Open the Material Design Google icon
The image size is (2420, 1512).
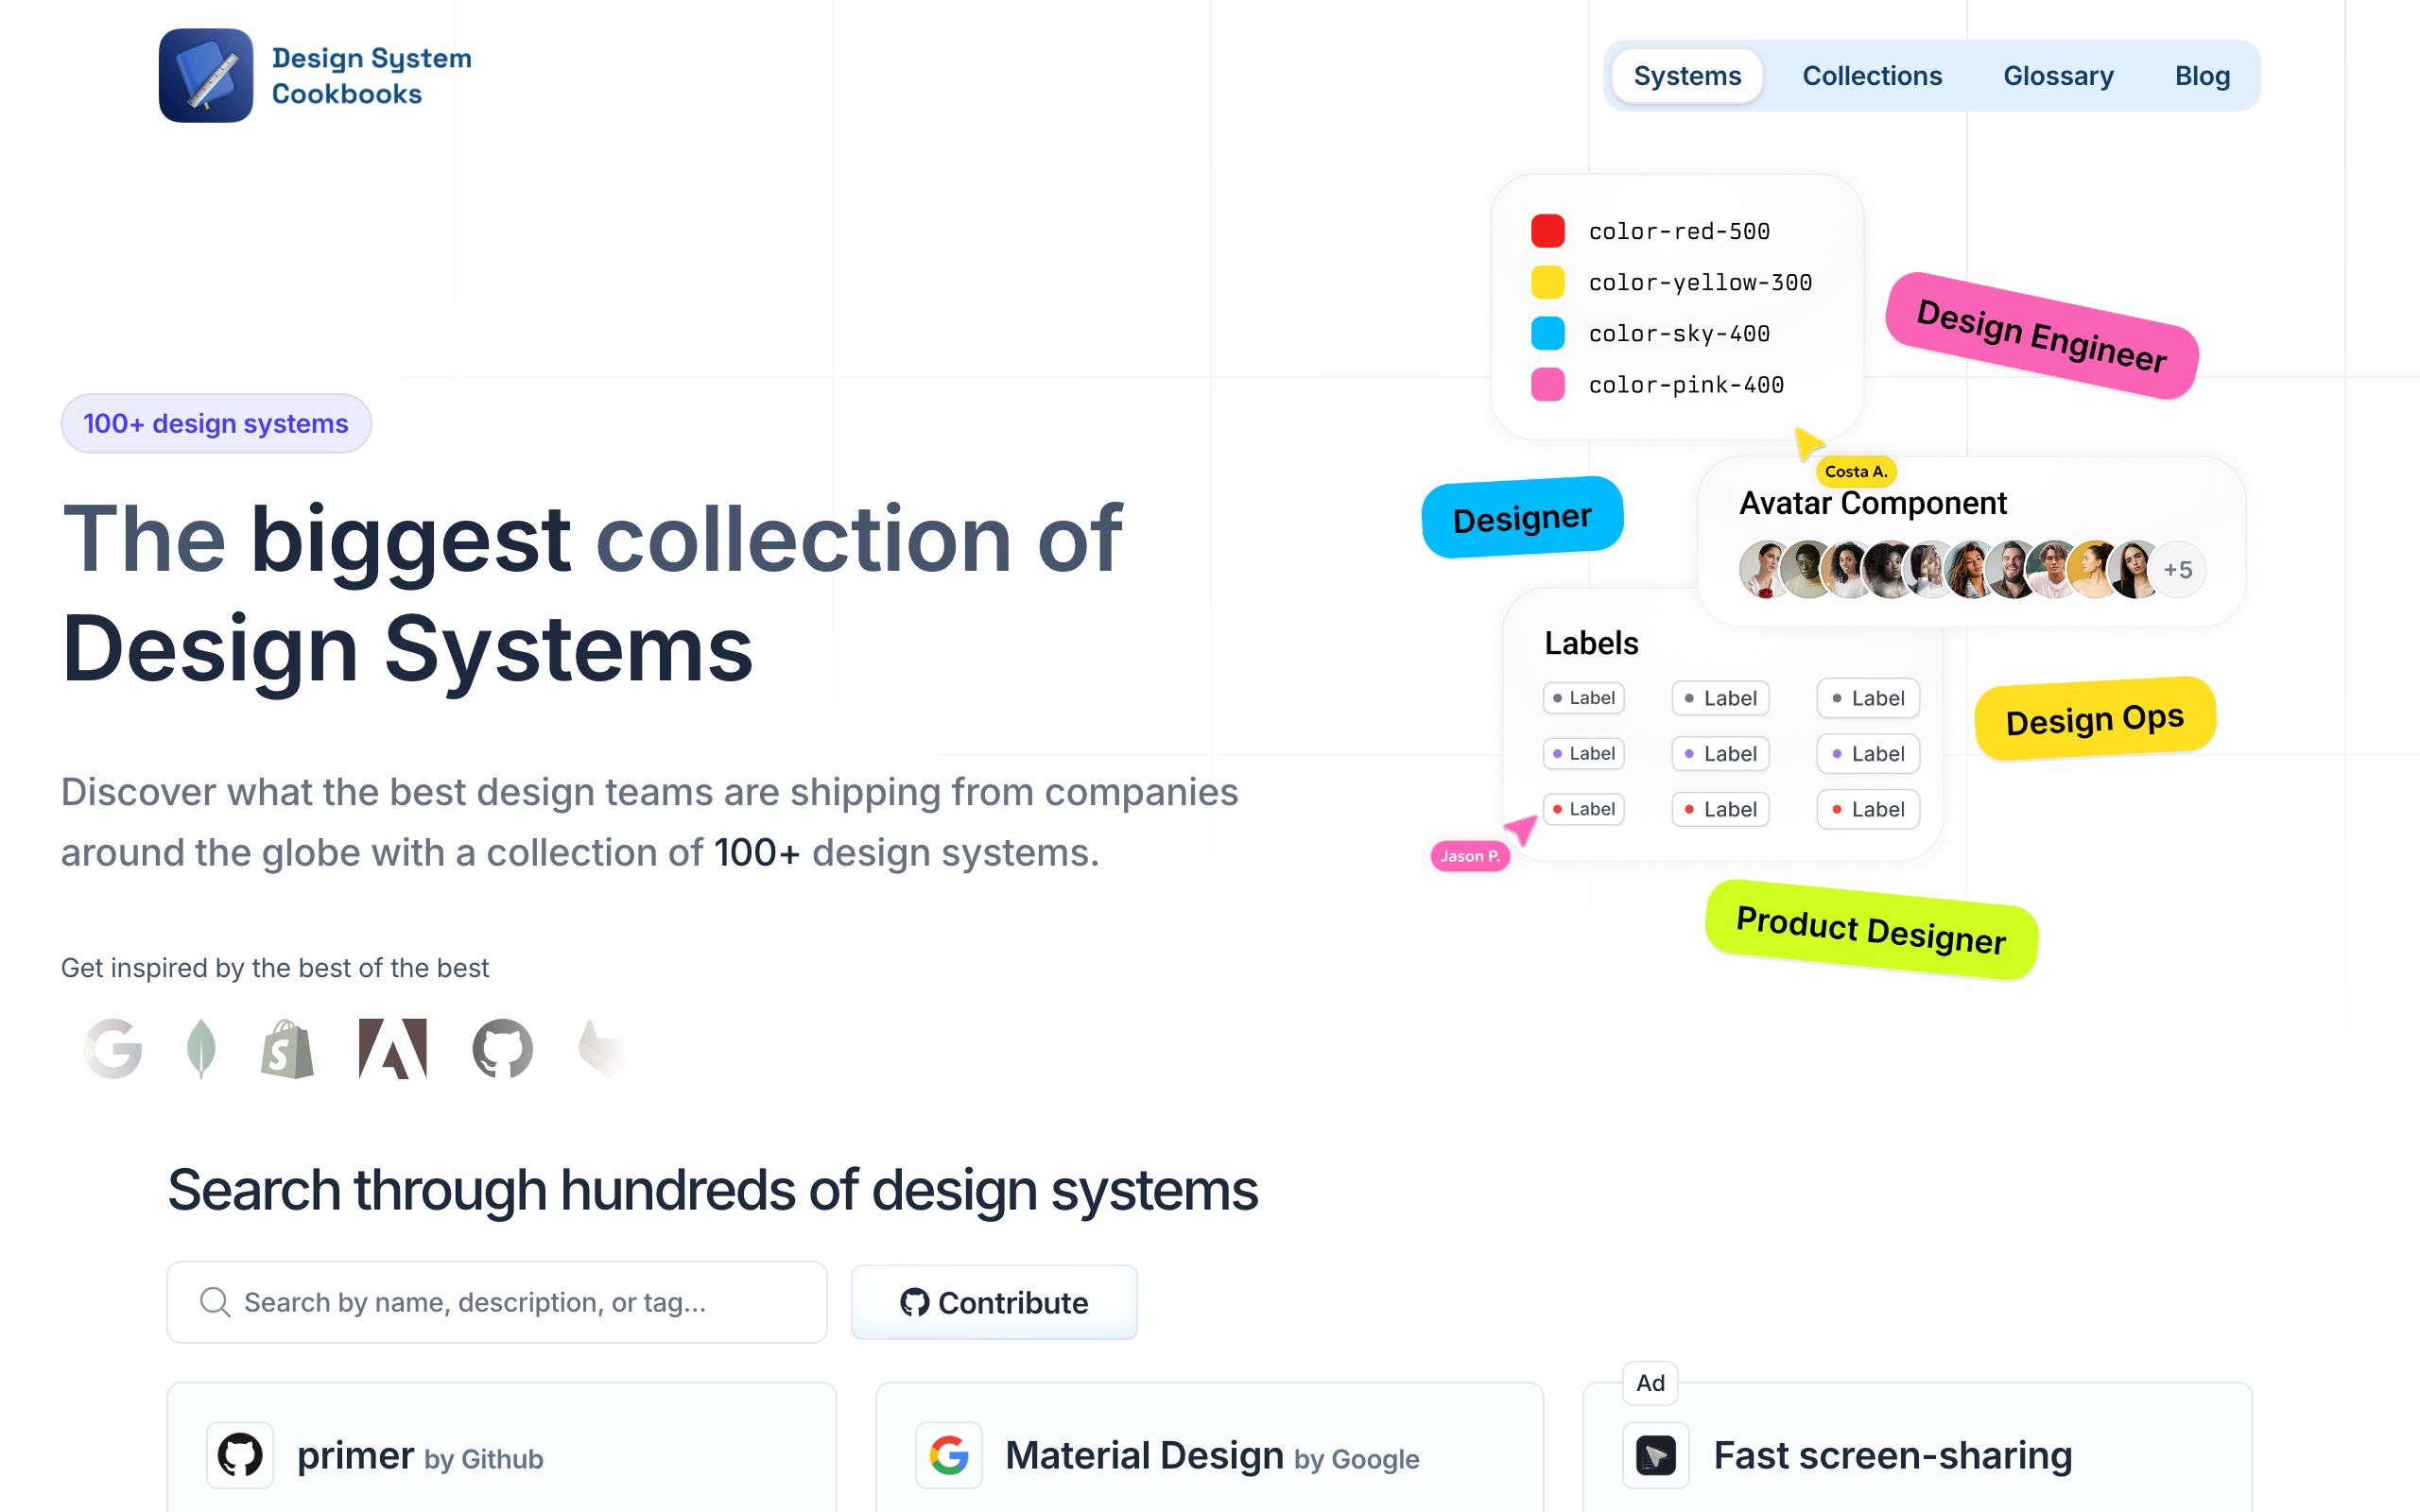point(949,1455)
